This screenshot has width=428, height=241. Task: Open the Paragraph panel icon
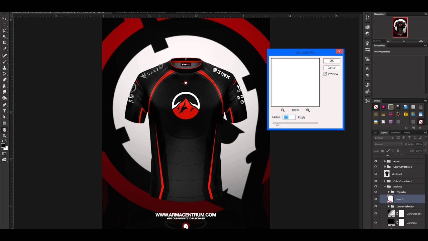[x=367, y=75]
